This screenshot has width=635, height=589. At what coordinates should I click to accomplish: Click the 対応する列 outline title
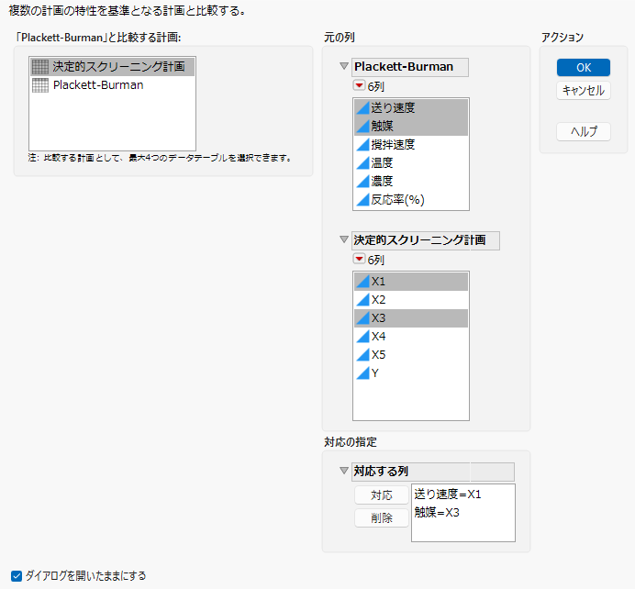point(433,472)
